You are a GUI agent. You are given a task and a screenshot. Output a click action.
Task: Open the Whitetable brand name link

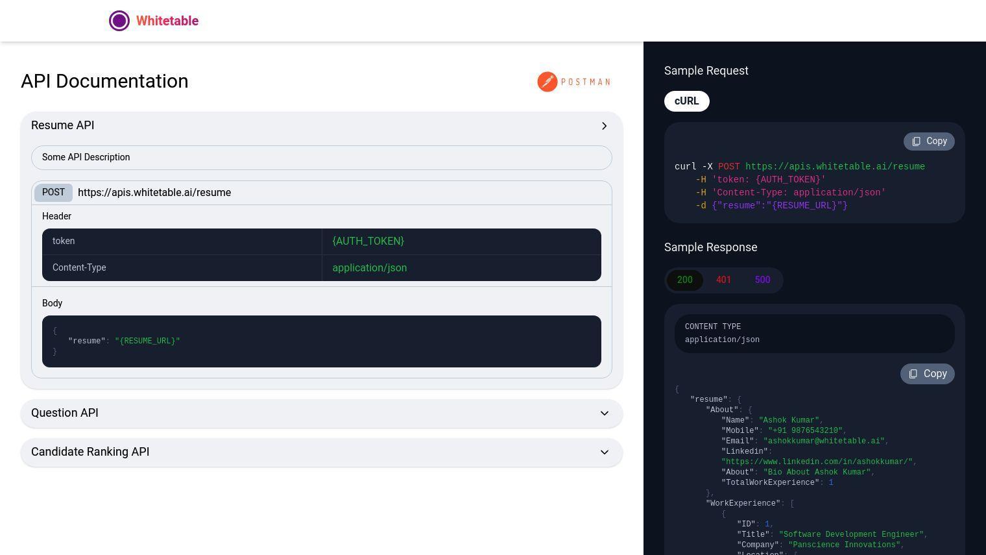click(x=167, y=21)
